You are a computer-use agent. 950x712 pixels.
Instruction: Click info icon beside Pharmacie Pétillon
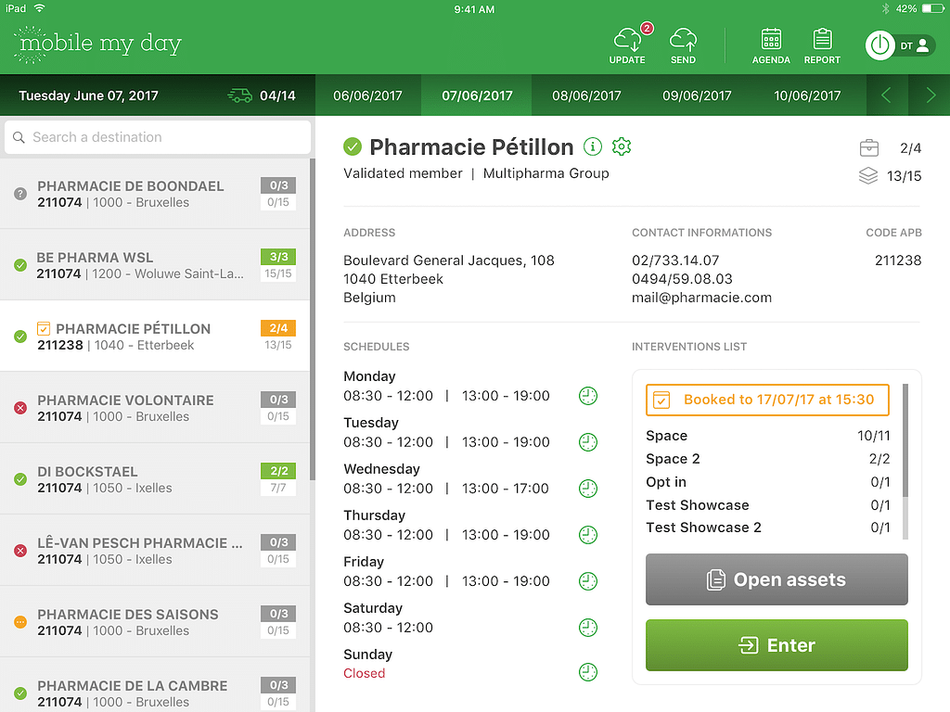coord(593,146)
